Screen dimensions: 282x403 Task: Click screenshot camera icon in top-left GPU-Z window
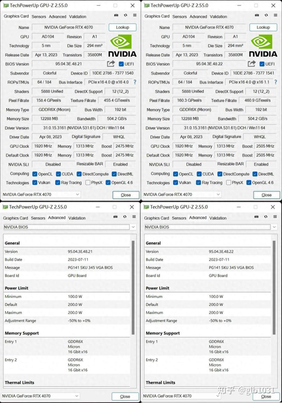tap(116, 15)
